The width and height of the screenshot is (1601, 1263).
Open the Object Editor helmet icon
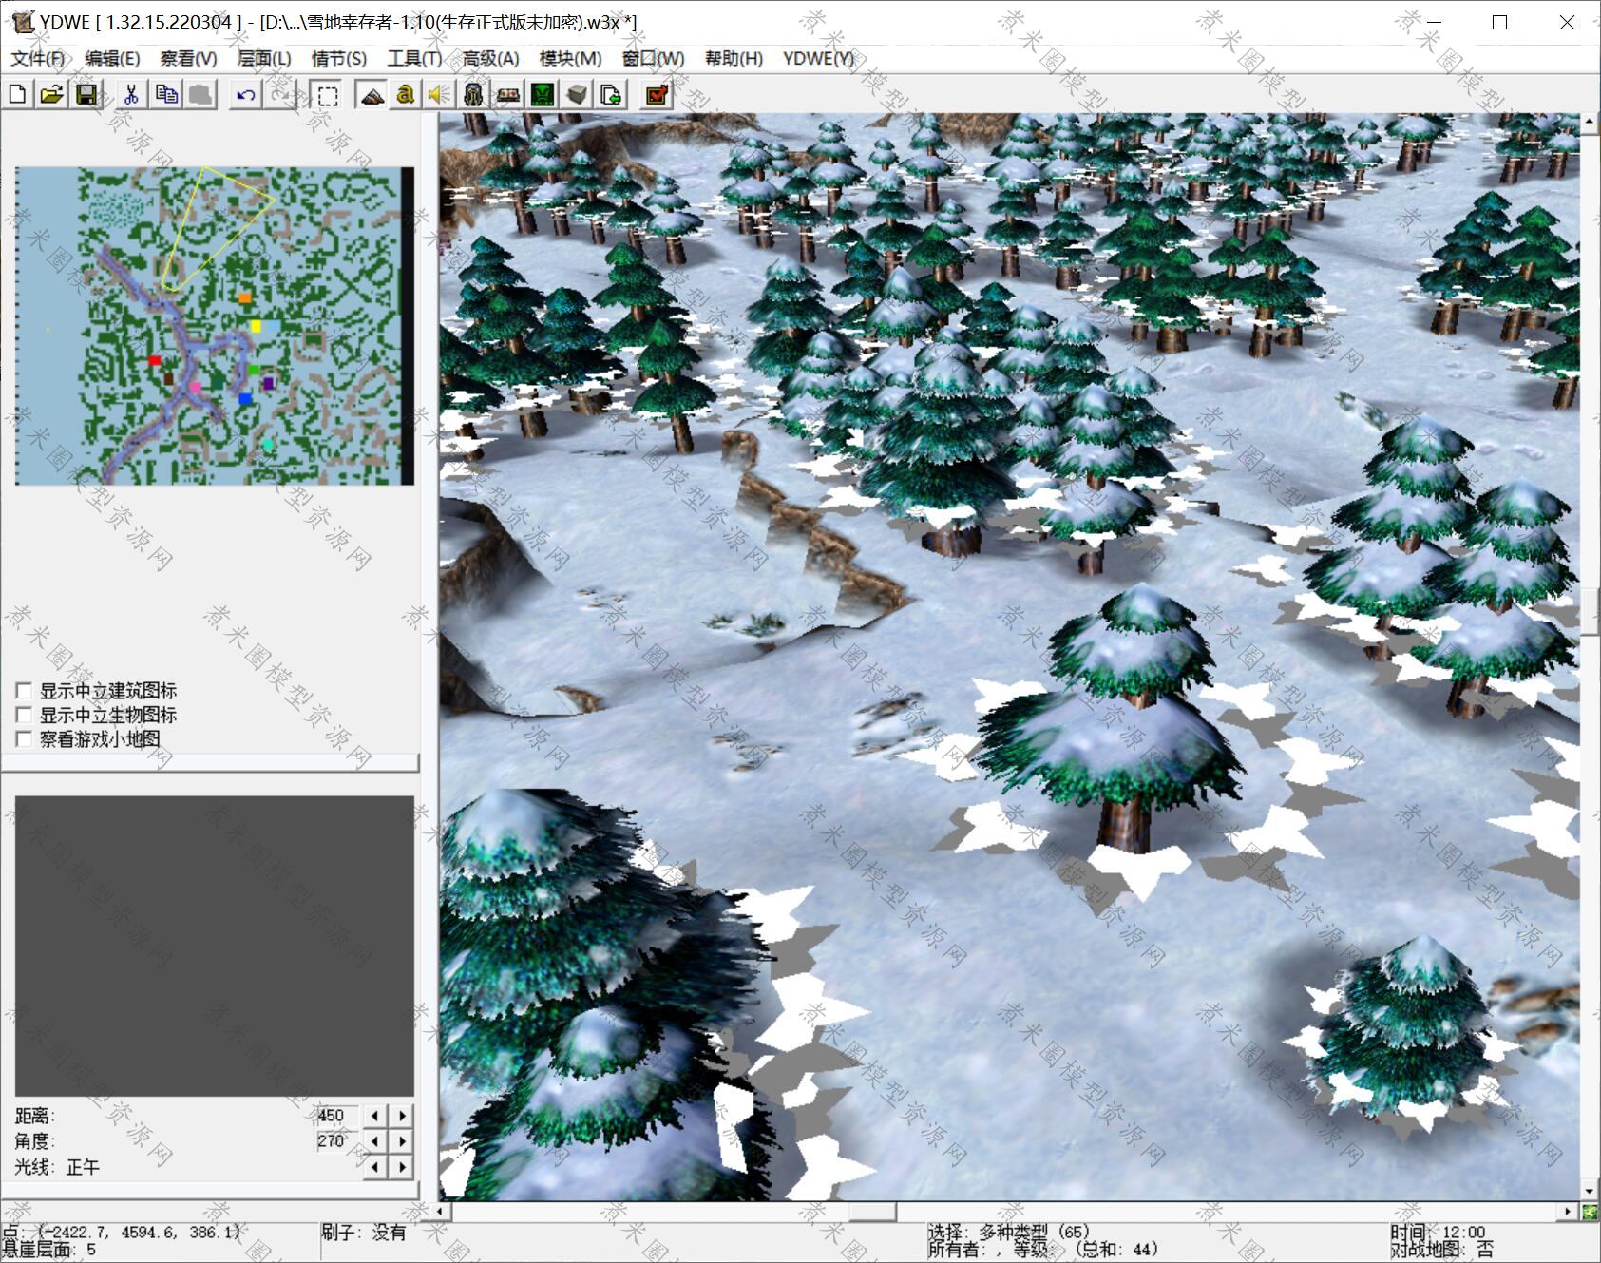coord(473,94)
